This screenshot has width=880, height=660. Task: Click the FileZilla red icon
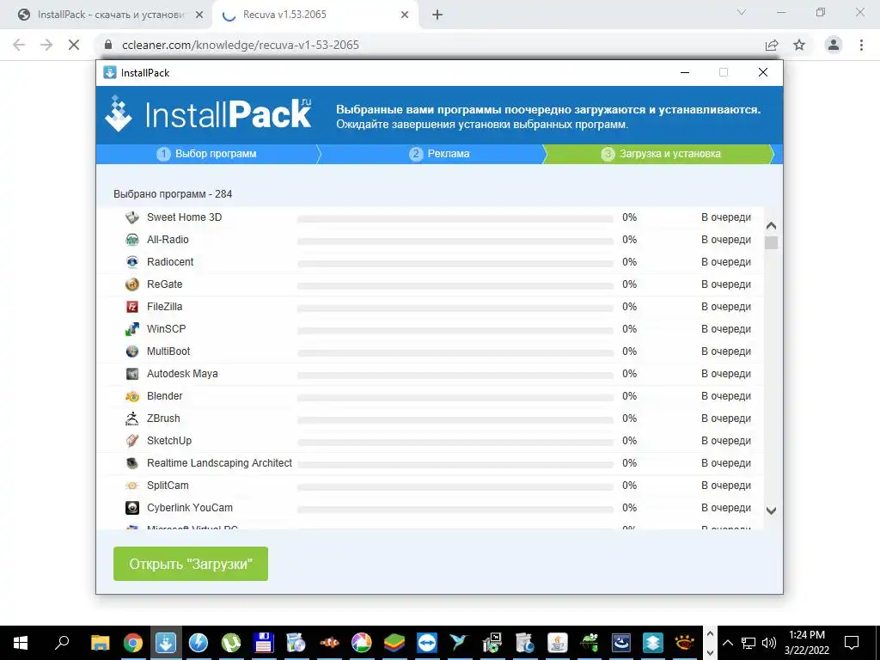tap(131, 307)
